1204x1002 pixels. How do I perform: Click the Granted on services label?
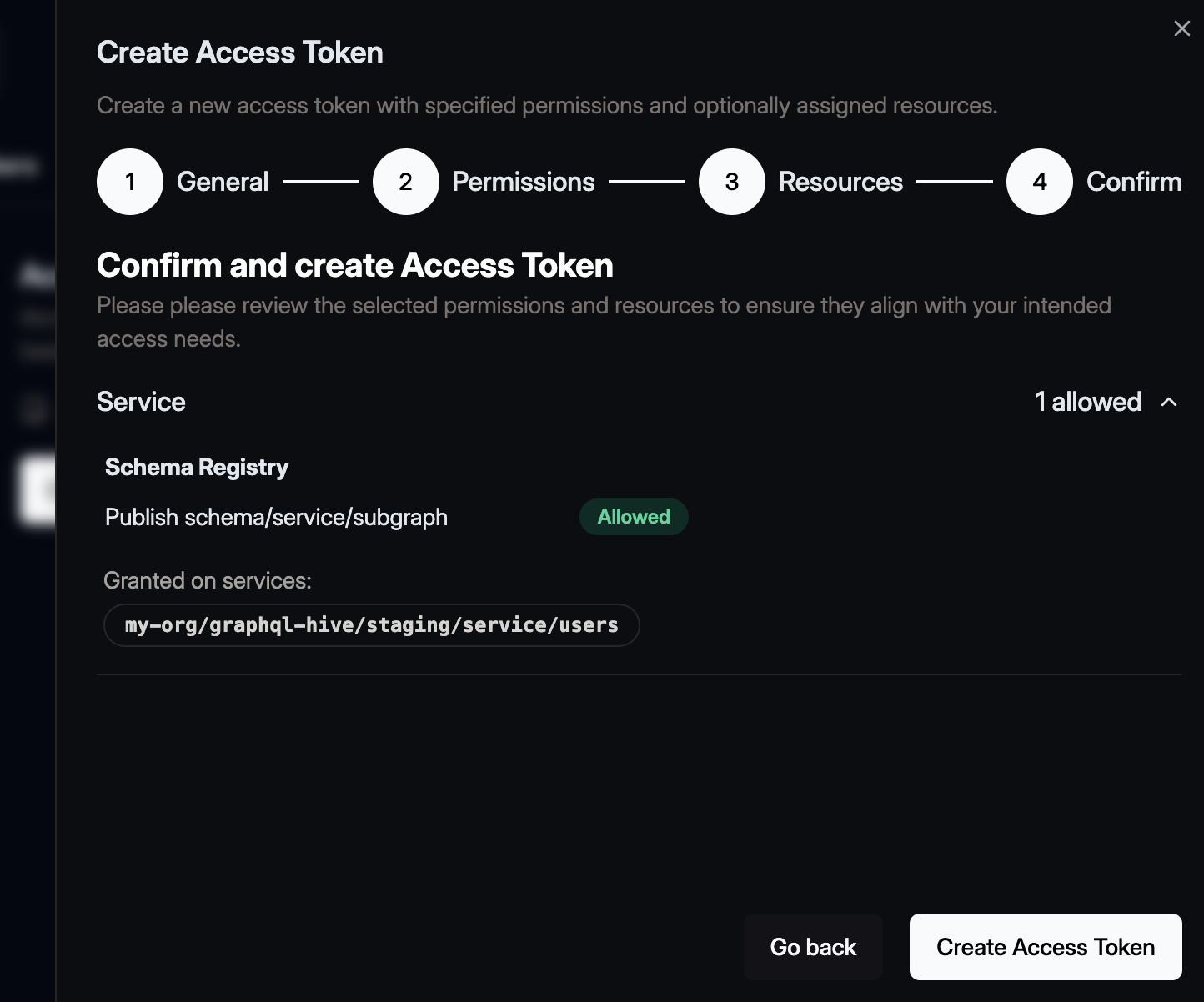[208, 580]
